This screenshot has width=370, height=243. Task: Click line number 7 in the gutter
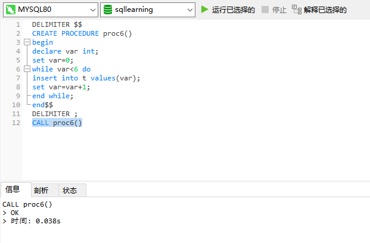(x=18, y=78)
